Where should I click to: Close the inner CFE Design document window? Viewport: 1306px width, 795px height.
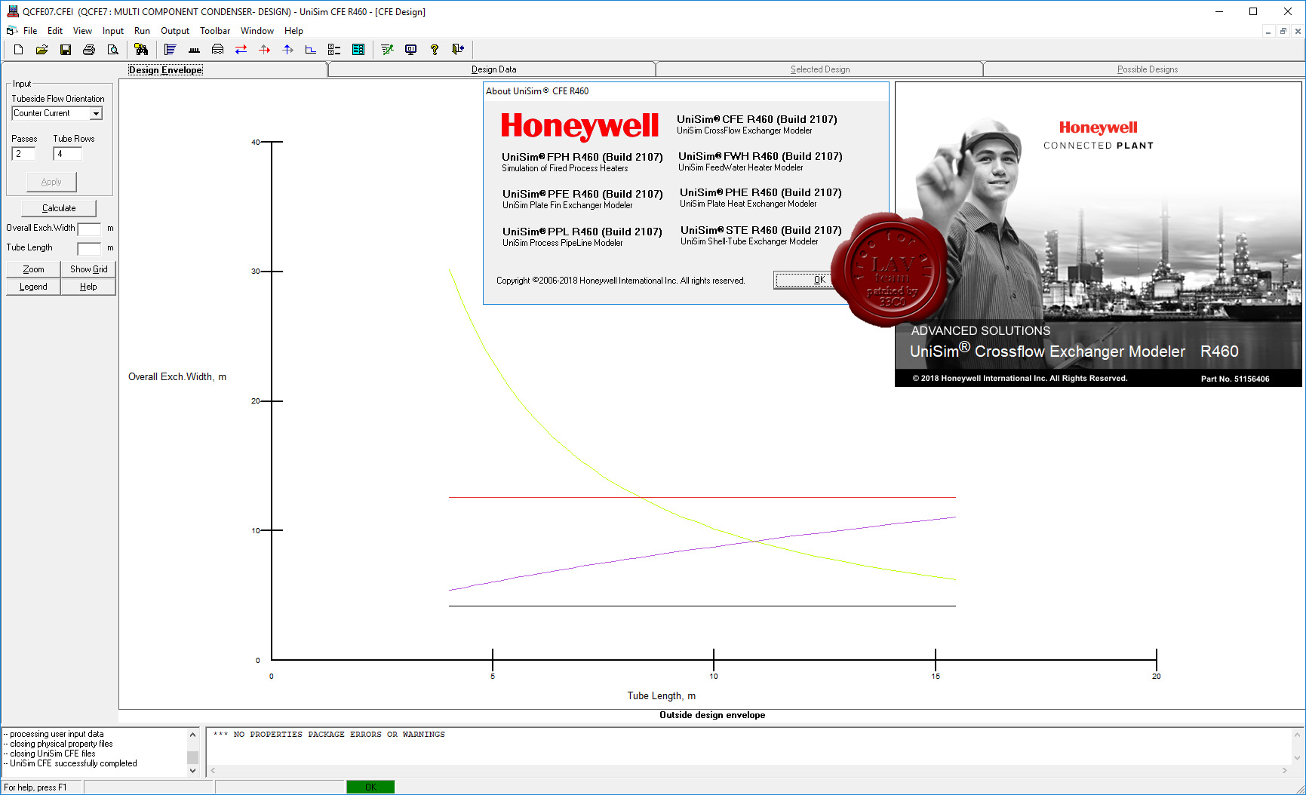(1298, 31)
